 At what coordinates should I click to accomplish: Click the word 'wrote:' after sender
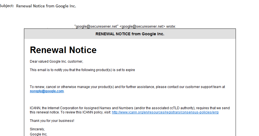[x=171, y=27]
